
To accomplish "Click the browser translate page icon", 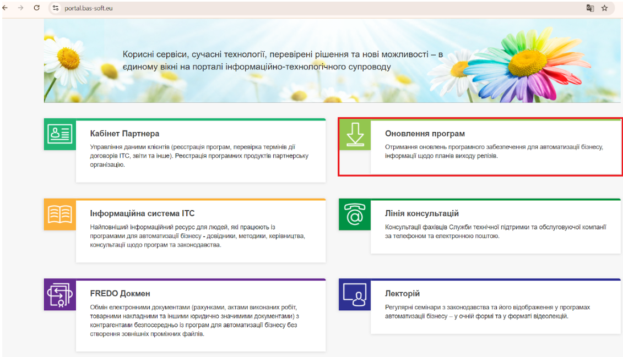I will coord(590,8).
